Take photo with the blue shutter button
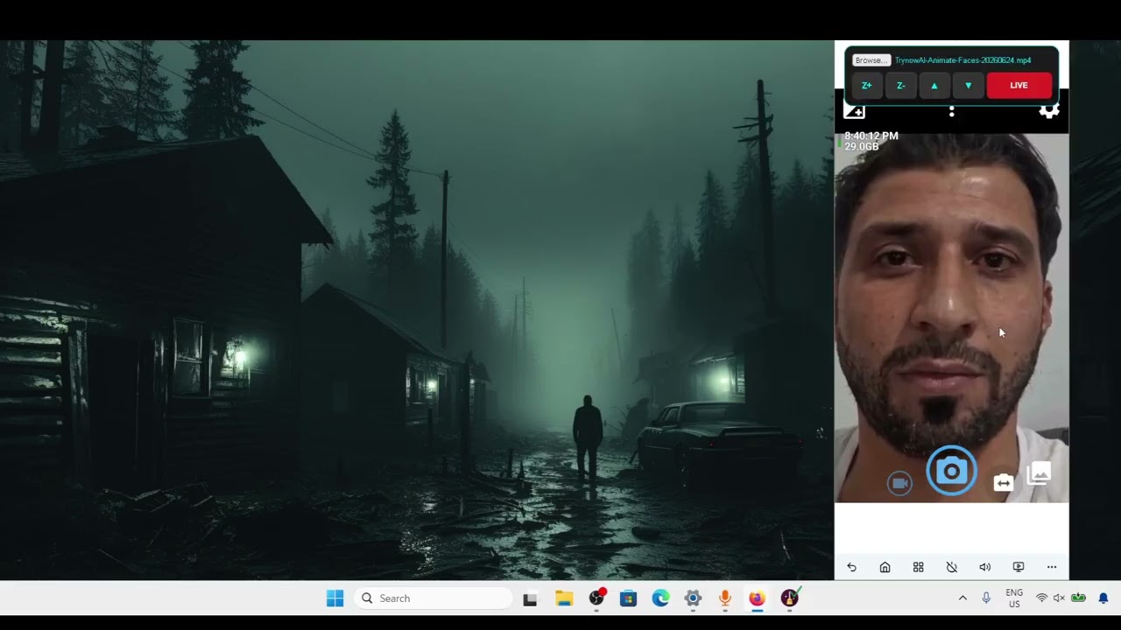Viewport: 1121px width, 630px height. [951, 472]
